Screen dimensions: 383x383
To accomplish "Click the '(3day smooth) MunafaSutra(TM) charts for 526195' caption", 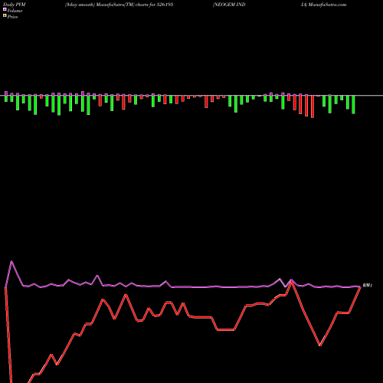I will click(x=119, y=5).
